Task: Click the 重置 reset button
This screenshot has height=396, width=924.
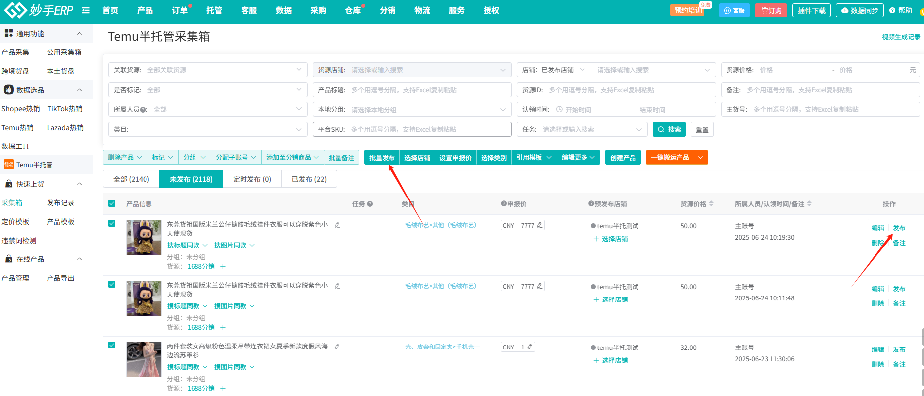Action: pos(702,129)
